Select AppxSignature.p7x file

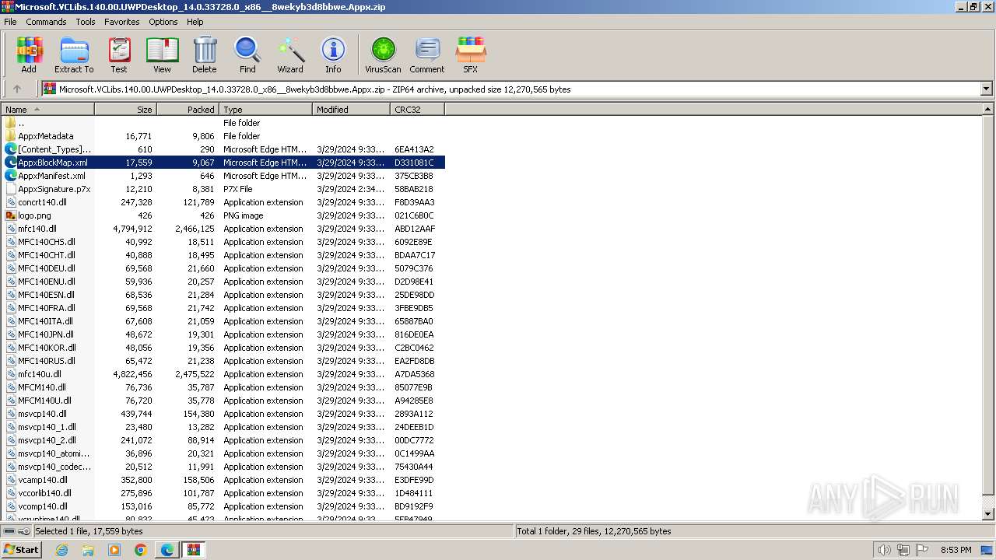tap(224, 189)
